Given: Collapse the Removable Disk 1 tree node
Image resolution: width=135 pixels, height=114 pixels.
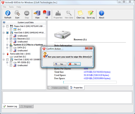Looking at the screenshot, I should coord(3,54).
